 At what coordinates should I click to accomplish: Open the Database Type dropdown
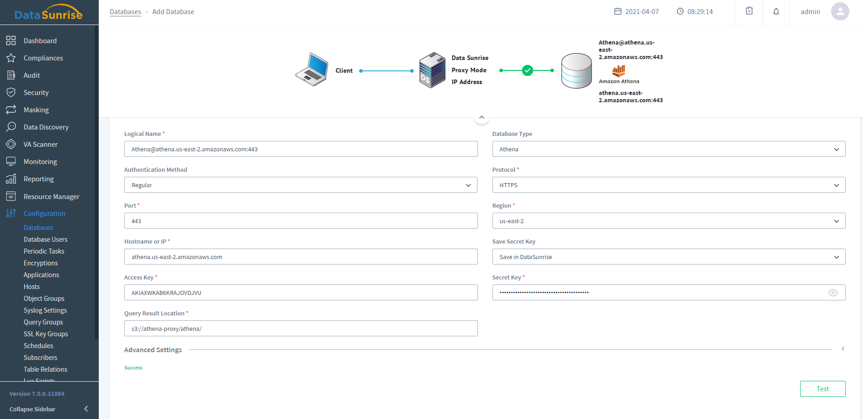668,149
